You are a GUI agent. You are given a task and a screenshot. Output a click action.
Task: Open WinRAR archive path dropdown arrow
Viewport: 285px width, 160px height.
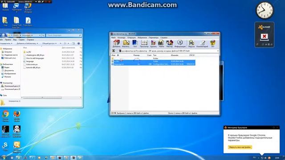pyautogui.click(x=218, y=51)
